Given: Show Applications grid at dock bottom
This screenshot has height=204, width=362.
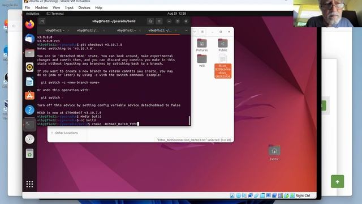Looking at the screenshot, I should click(x=29, y=184).
